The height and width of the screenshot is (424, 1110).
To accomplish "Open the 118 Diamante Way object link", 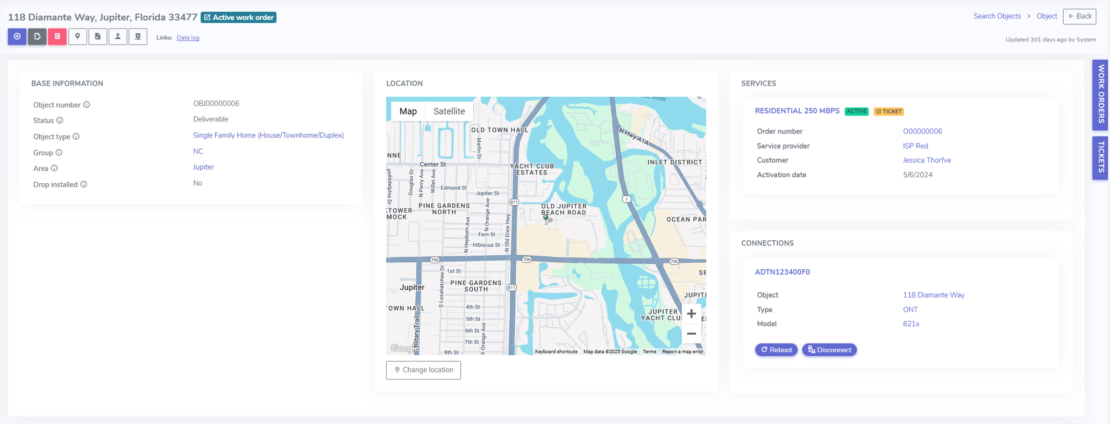I will (x=934, y=295).
